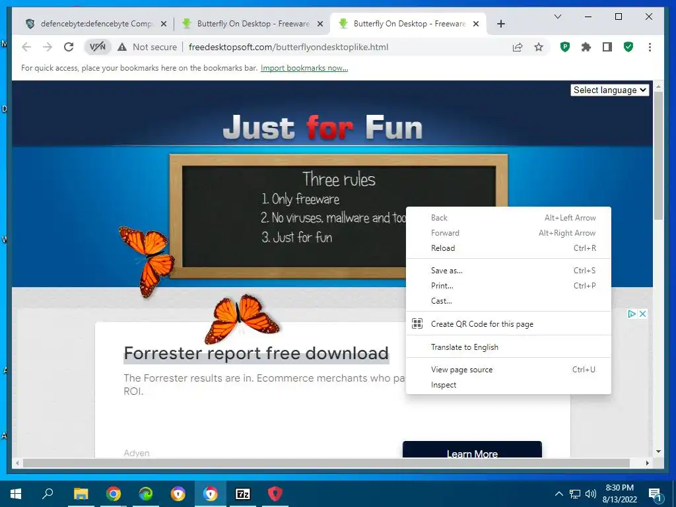676x507 pixels.
Task: Click the Learn More ad button
Action: 472,450
